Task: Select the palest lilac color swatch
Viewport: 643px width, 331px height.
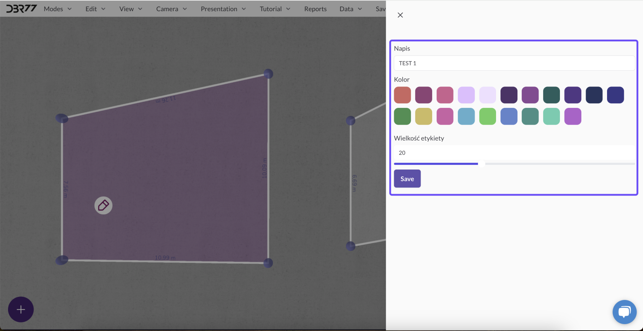Action: 488,95
